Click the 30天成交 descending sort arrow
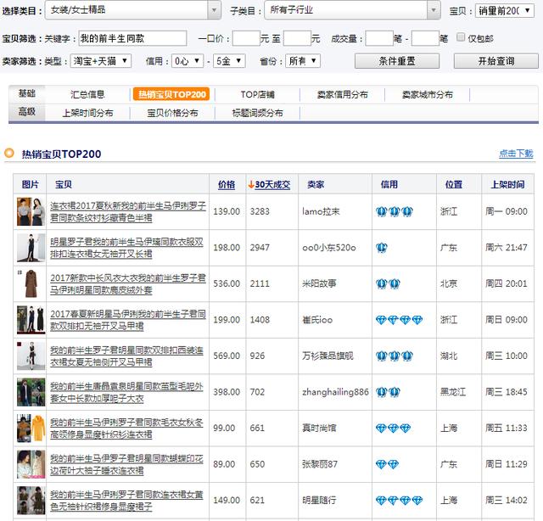 (251, 185)
